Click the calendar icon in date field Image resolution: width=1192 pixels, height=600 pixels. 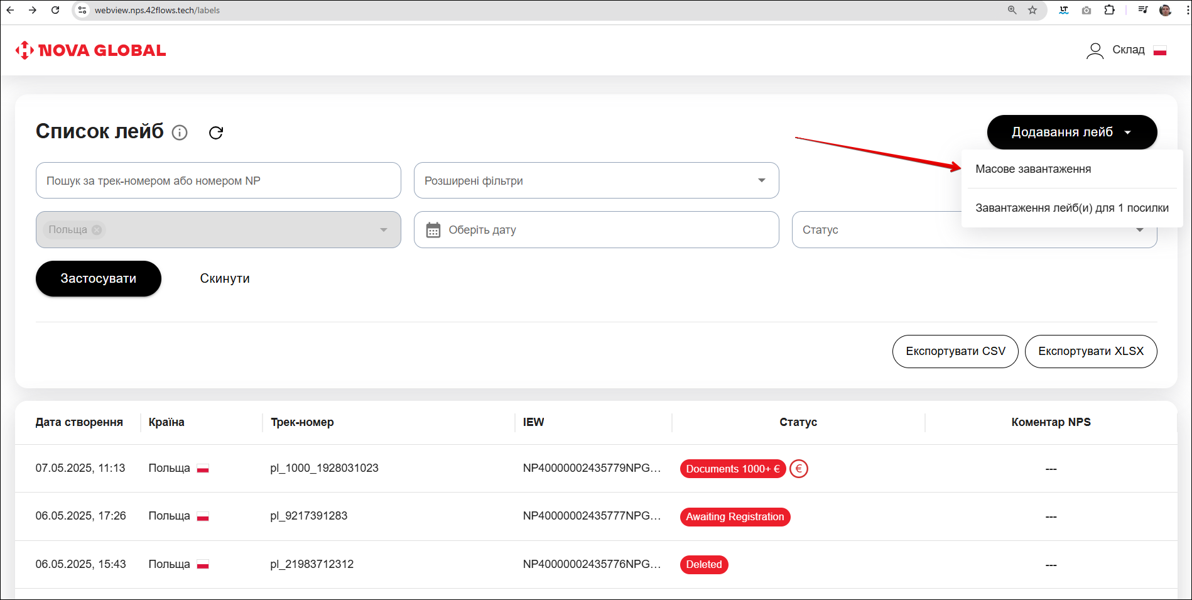(433, 230)
